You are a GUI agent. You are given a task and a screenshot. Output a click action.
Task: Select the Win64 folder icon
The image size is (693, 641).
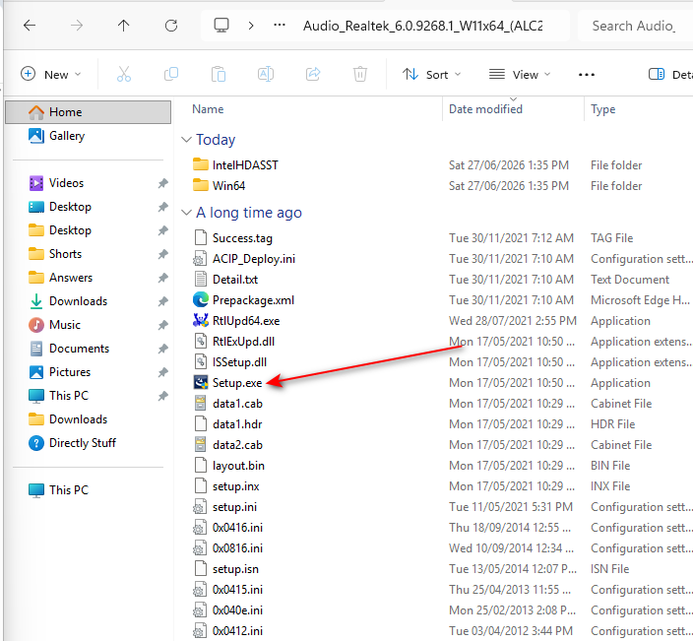pyautogui.click(x=201, y=185)
